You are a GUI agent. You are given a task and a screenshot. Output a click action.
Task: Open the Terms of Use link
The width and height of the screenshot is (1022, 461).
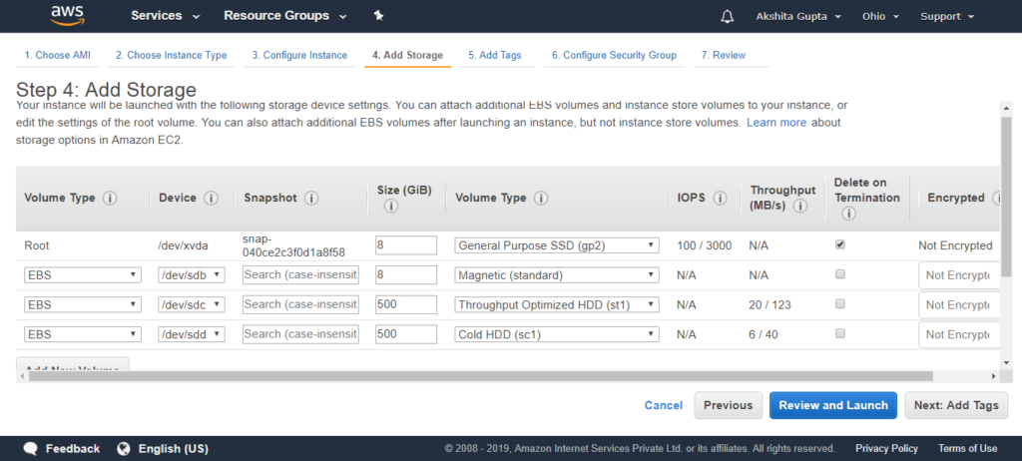(x=967, y=449)
